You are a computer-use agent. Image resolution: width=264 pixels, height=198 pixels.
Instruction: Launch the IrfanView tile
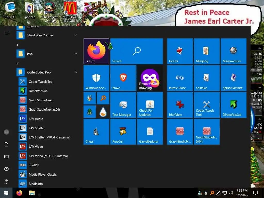tap(180, 105)
